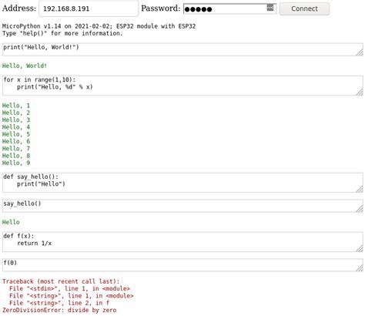Click the "Hello, 9" output line
Viewport: 365px width, 316px height.
tap(16, 163)
